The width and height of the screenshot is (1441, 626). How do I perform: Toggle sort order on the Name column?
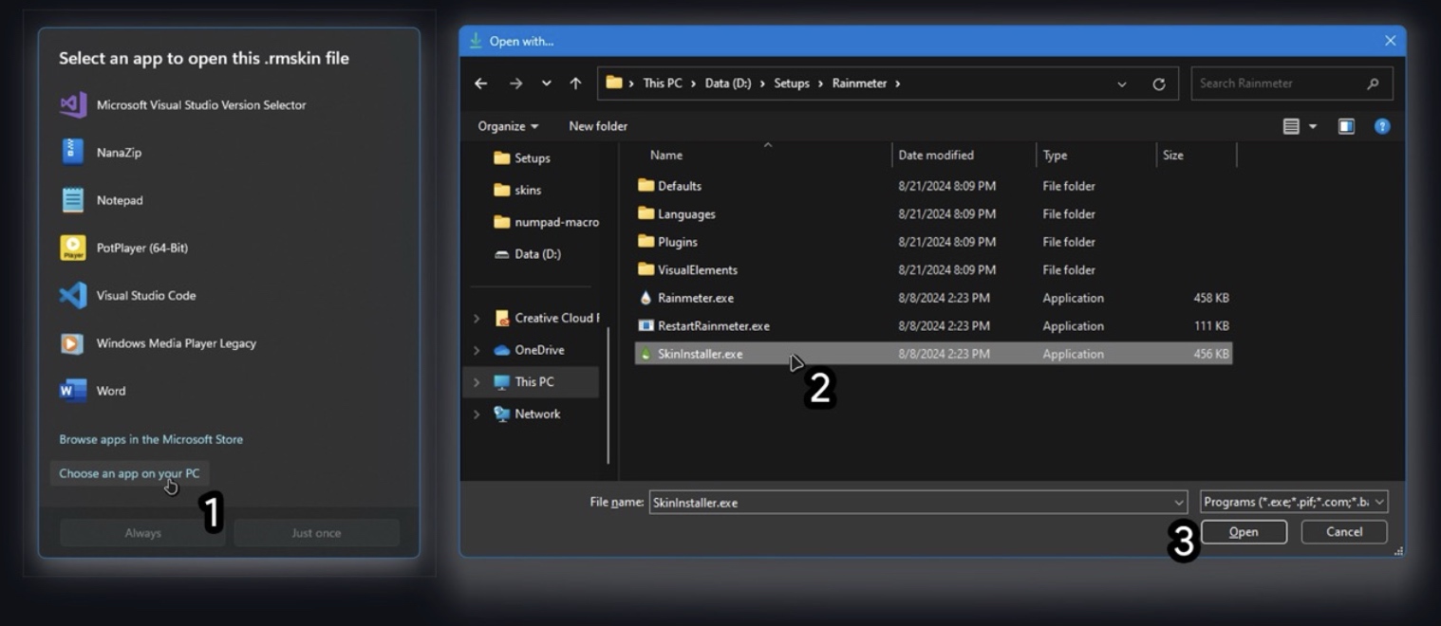coord(666,155)
